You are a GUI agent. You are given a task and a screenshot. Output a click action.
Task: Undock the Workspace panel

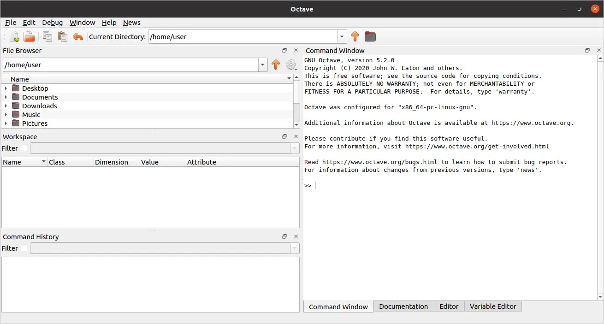coord(284,136)
